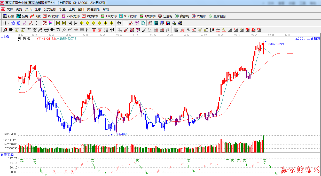
Task: Click the calendar icon showing 21
Action: click(150, 23)
